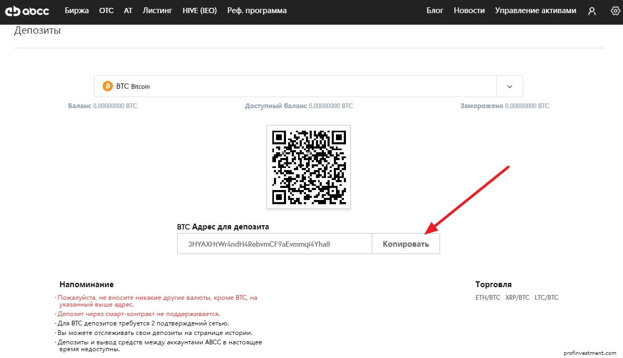Open the Биржа menu
Viewport: 623px width, 358px height.
tap(77, 10)
